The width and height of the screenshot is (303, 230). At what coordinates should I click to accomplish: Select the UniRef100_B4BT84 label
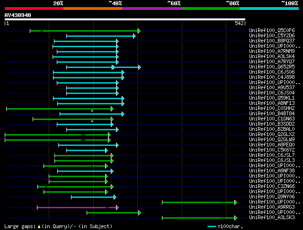[x=272, y=114]
